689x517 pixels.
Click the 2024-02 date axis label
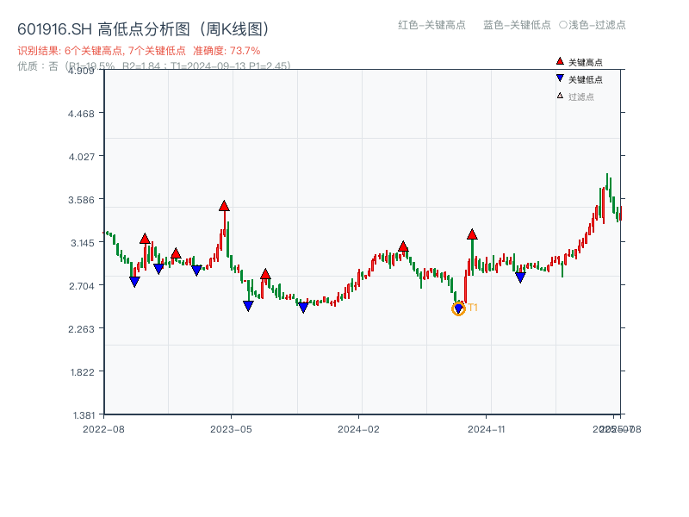point(358,429)
